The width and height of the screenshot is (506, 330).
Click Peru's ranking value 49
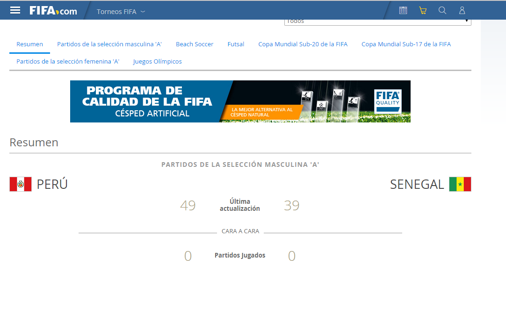coord(188,206)
